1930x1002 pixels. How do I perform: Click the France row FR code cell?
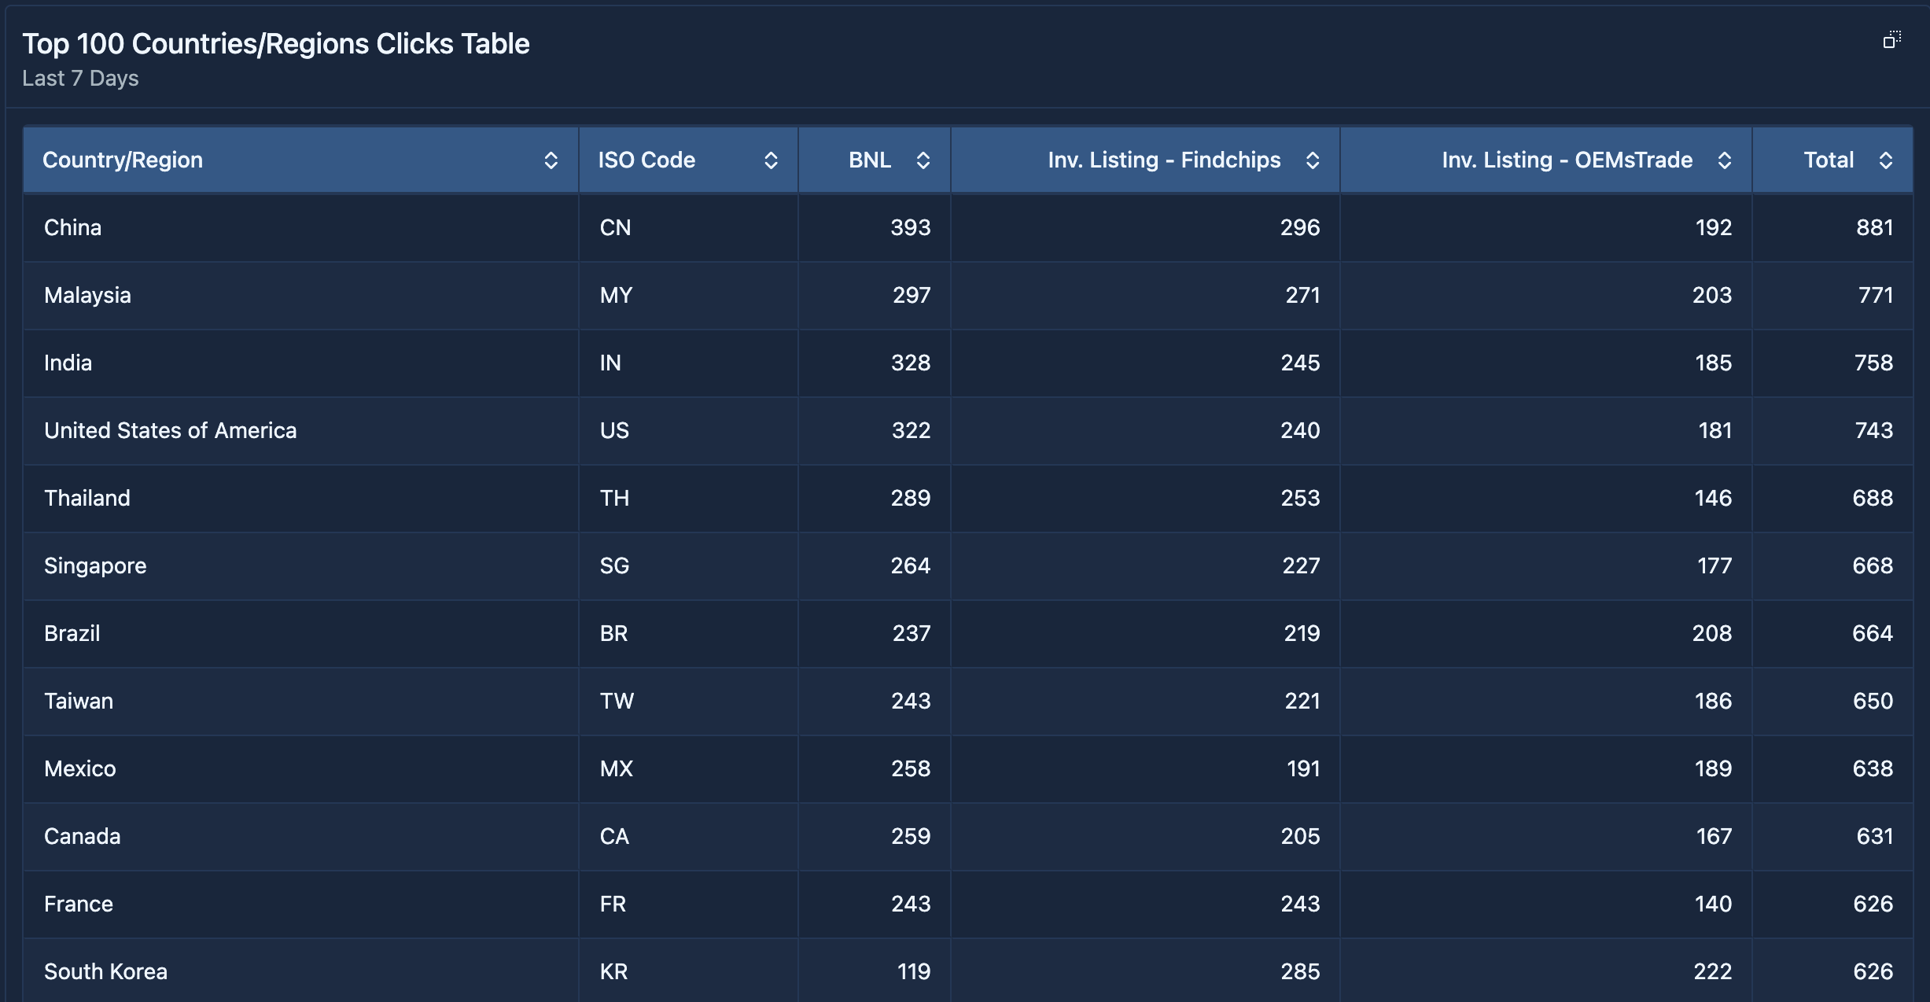tap(613, 904)
